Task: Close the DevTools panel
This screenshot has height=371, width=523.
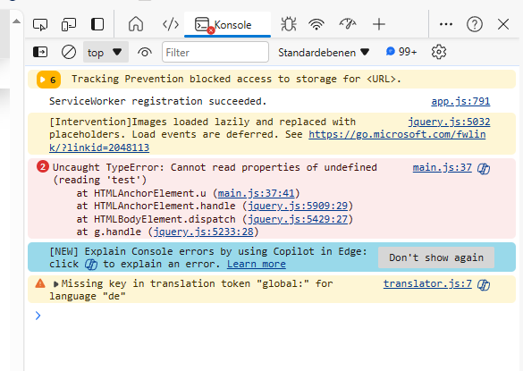Action: click(x=503, y=24)
